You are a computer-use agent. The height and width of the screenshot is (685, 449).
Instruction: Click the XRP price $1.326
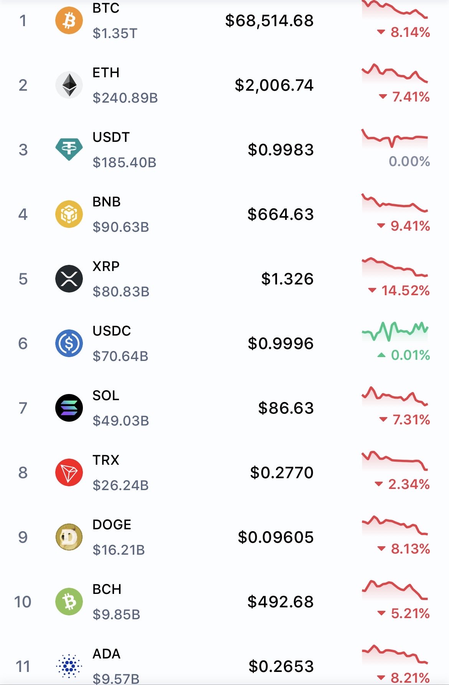click(287, 279)
